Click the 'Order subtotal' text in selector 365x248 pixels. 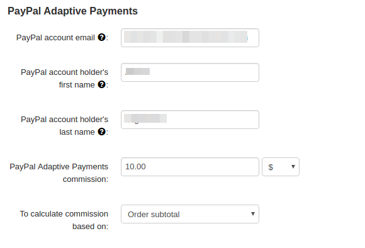coord(154,215)
